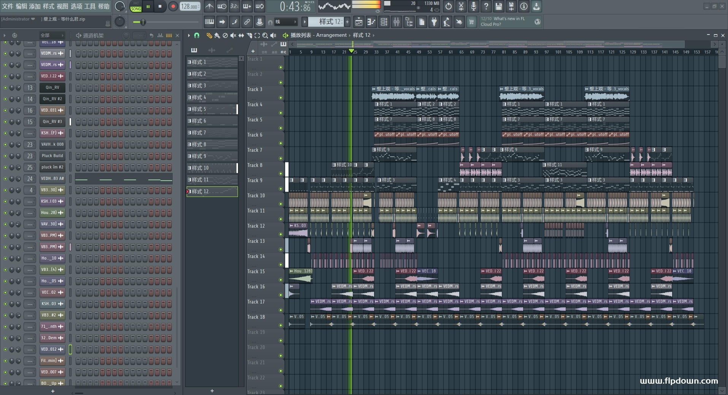728x395 pixels.
Task: Expand the playlist options menu arrow
Action: coord(189,35)
